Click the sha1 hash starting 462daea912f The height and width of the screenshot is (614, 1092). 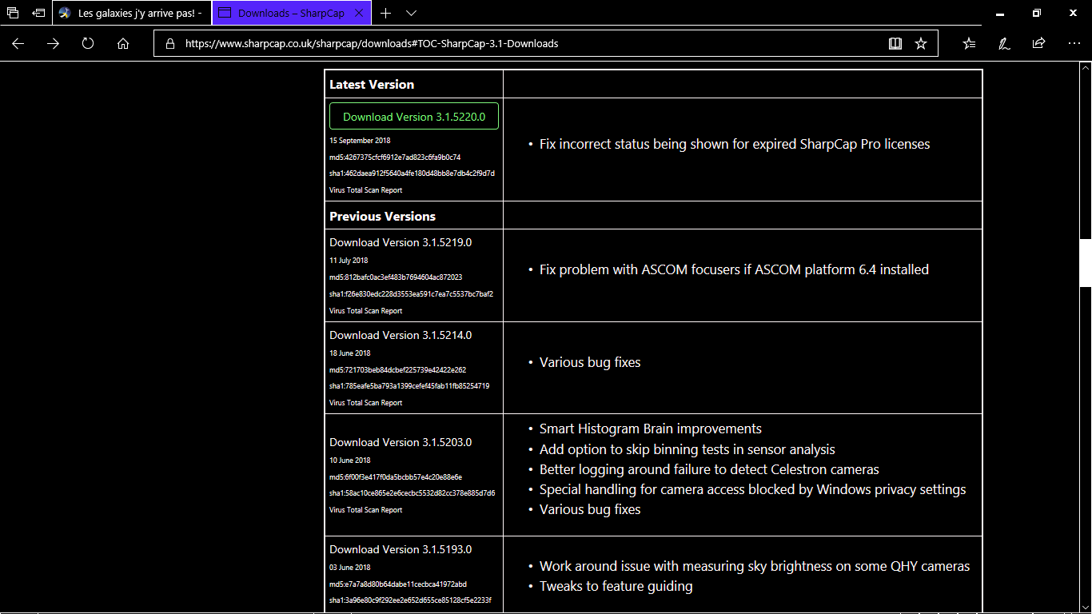point(412,173)
